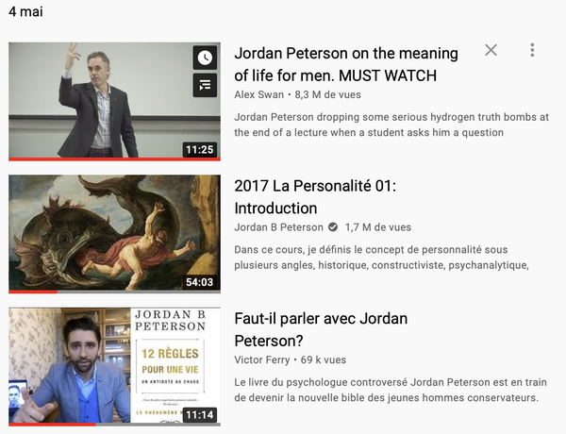
Task: Open the whale painting thumbnail
Action: pyautogui.click(x=114, y=234)
